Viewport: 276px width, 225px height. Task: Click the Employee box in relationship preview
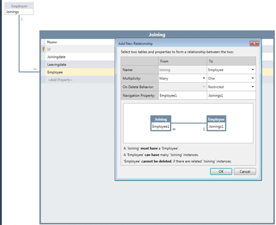click(217, 123)
